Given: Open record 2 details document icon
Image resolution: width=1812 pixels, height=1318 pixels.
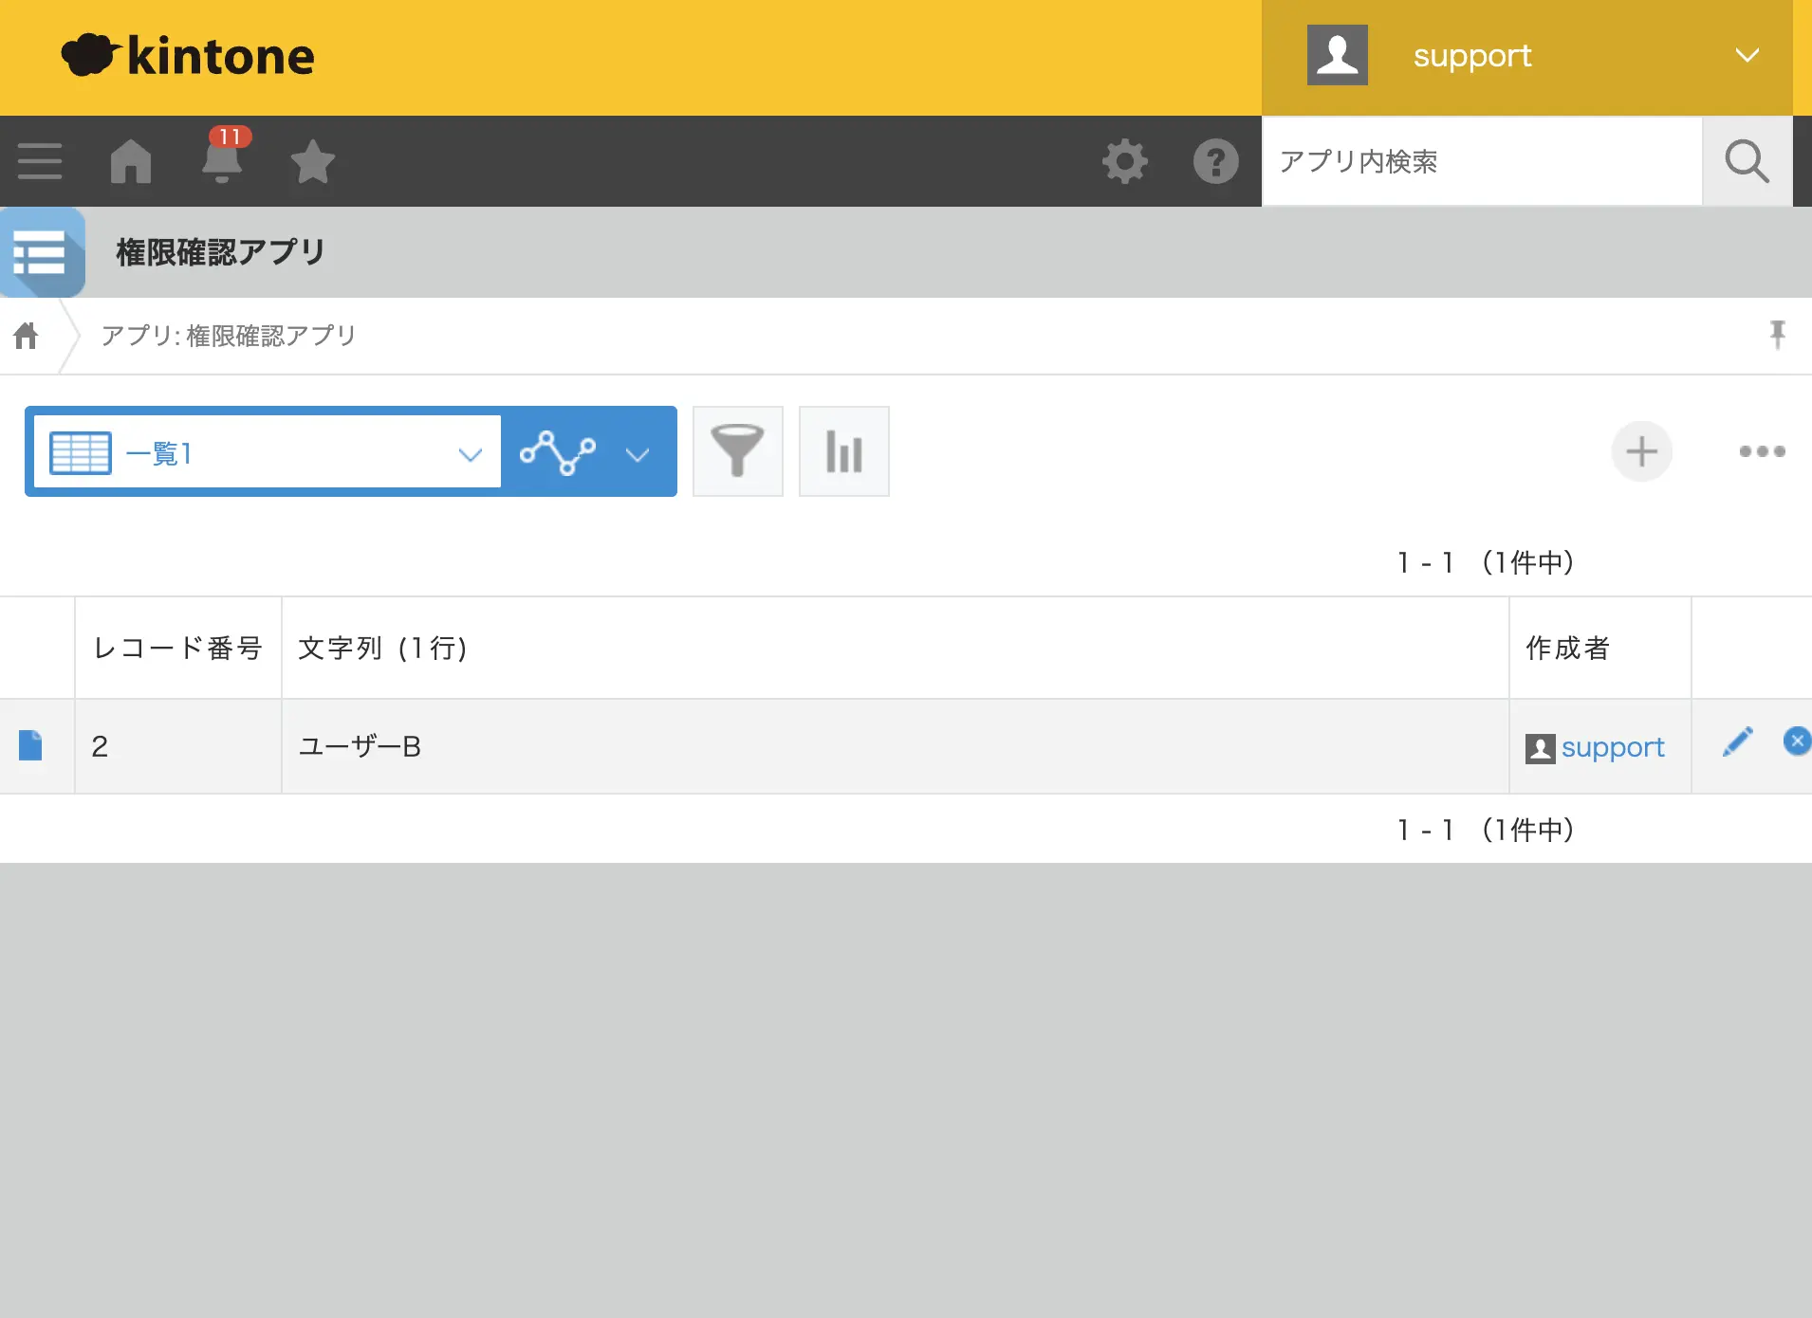Looking at the screenshot, I should [x=30, y=745].
